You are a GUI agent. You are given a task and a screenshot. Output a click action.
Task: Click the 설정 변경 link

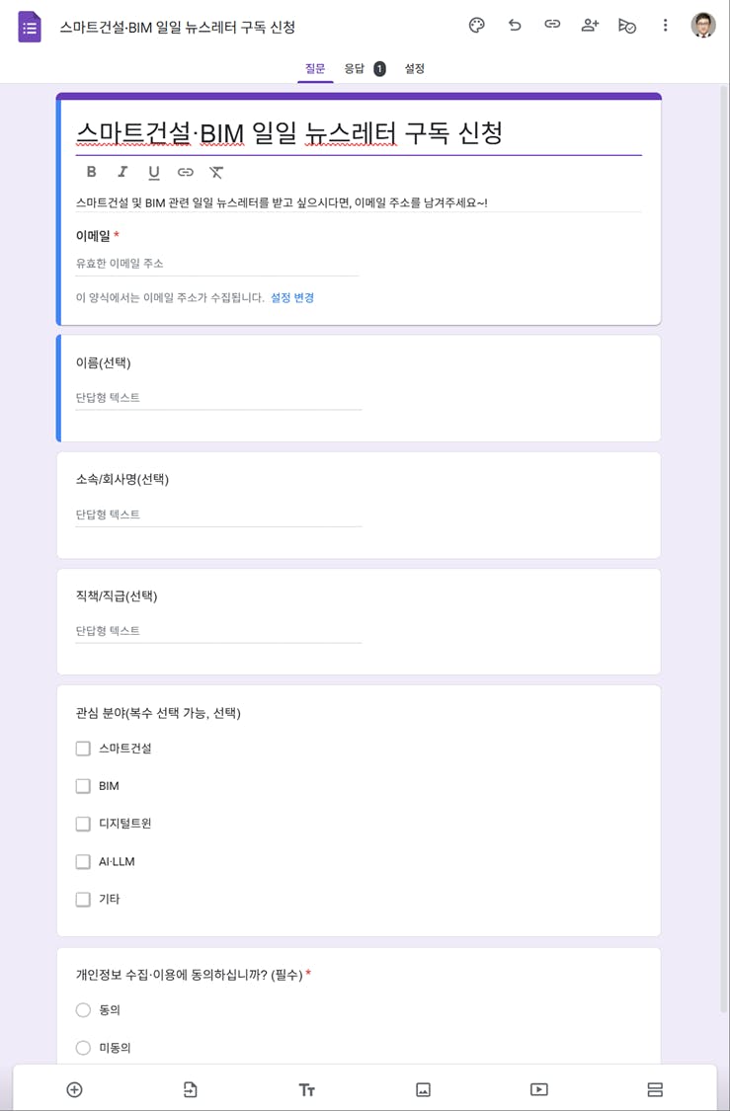tap(292, 297)
